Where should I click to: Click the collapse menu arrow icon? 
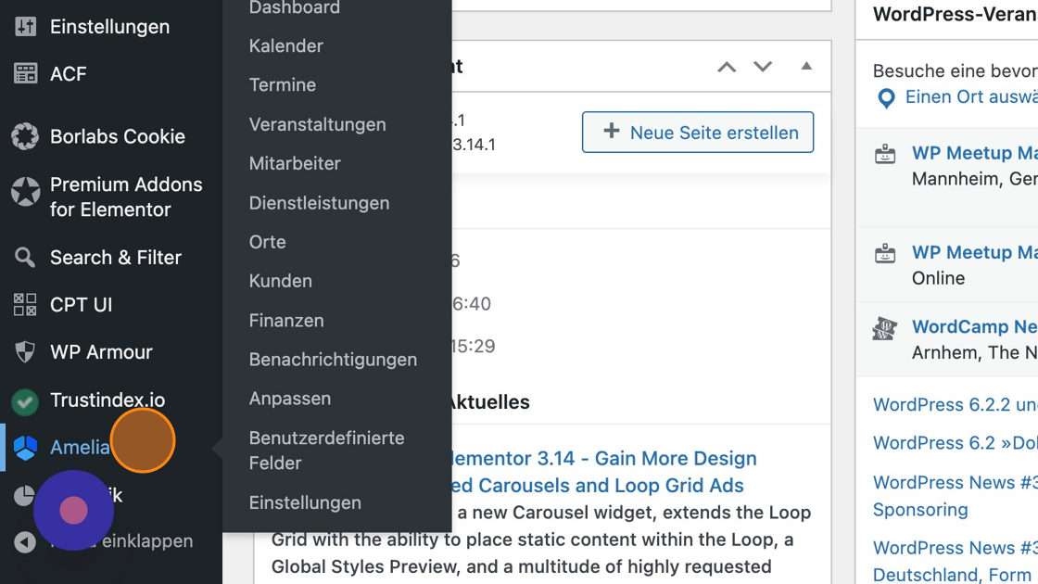click(25, 541)
